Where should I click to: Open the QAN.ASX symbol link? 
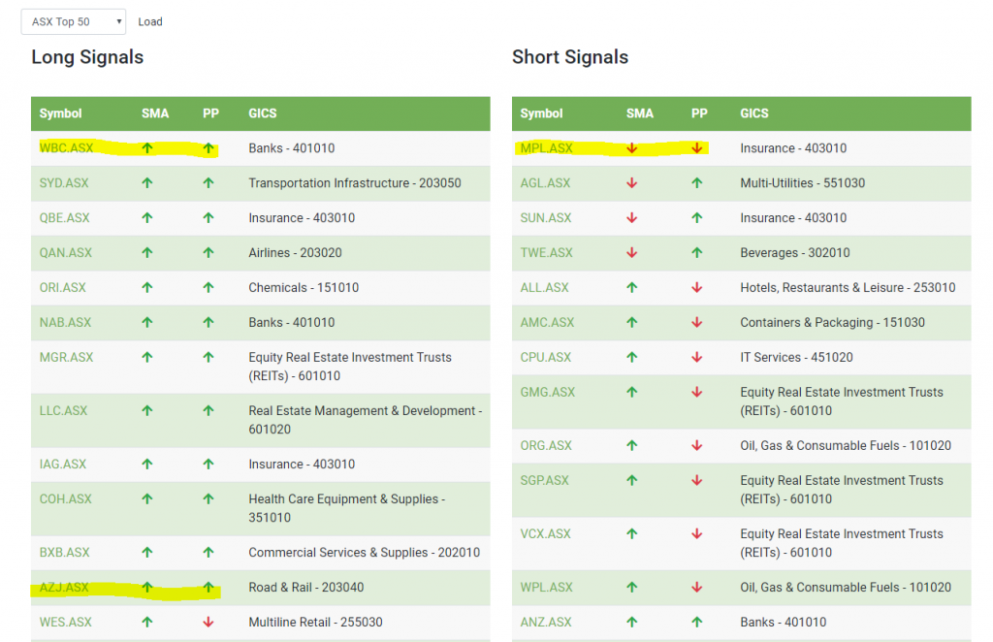point(66,252)
